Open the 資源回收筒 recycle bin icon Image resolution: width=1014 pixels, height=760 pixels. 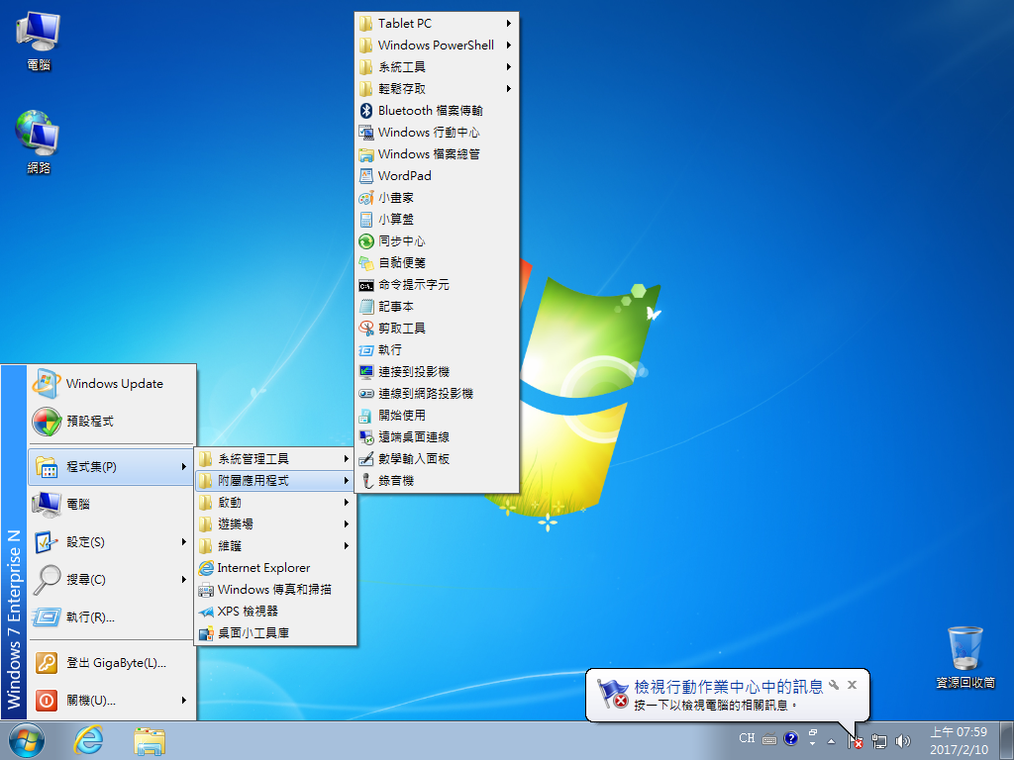pyautogui.click(x=964, y=657)
